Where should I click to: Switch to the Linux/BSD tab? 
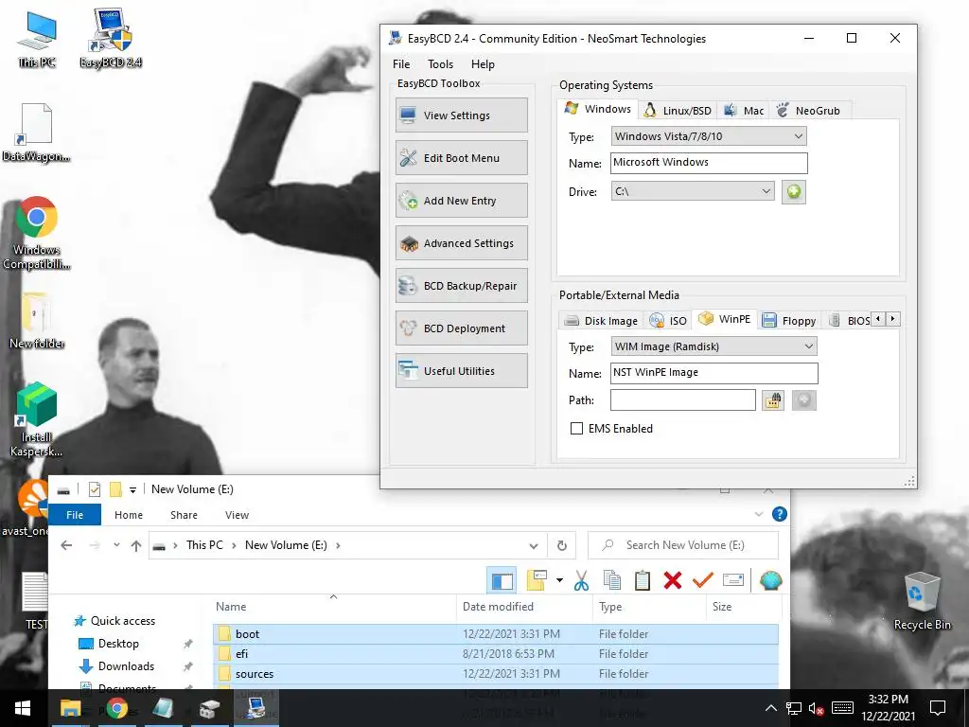678,111
